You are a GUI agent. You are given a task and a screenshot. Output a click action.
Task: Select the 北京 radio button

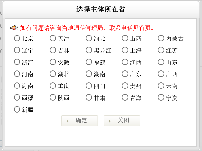17,38
